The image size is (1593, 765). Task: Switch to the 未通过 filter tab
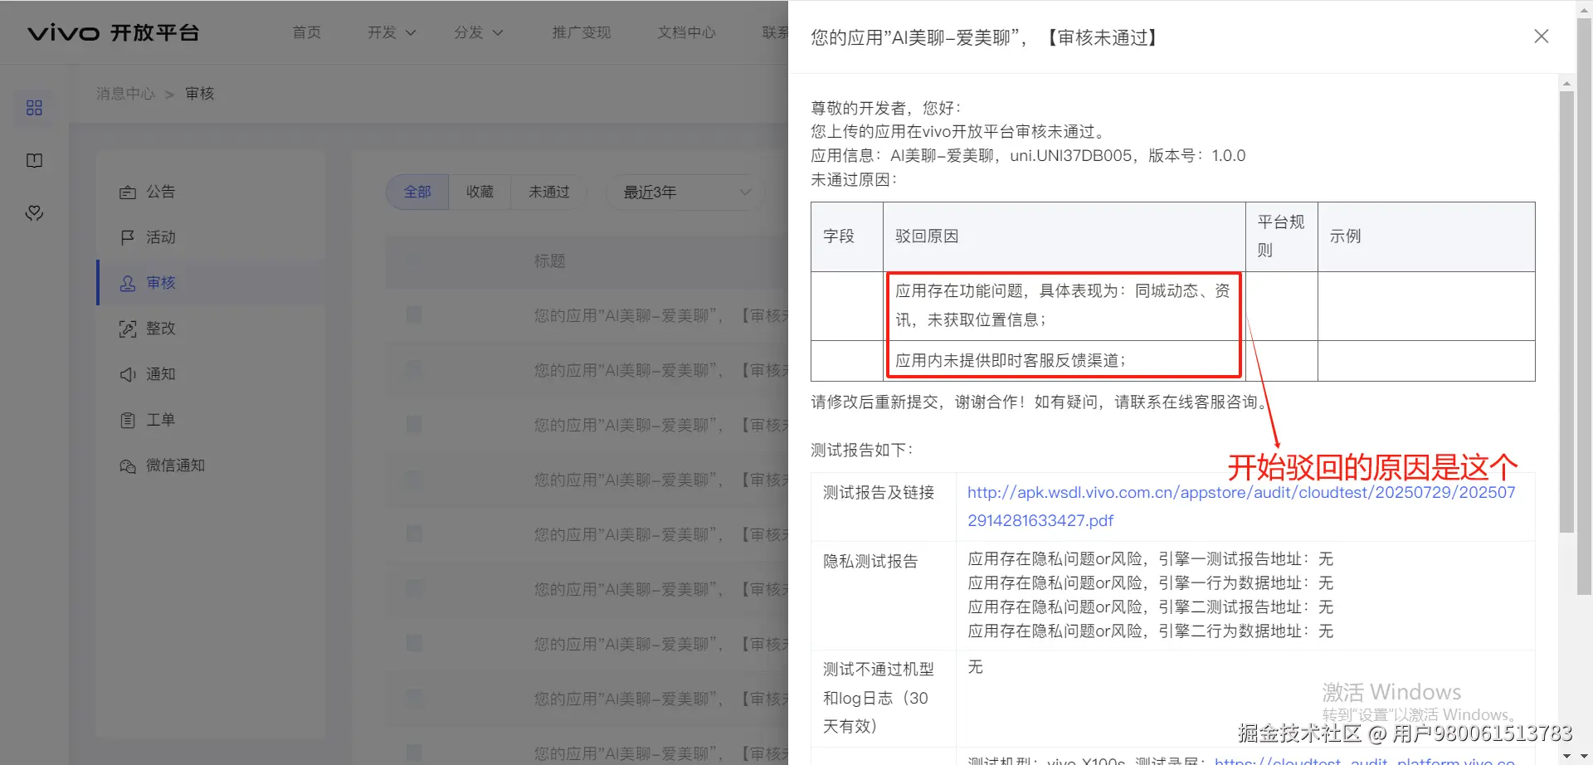point(549,192)
